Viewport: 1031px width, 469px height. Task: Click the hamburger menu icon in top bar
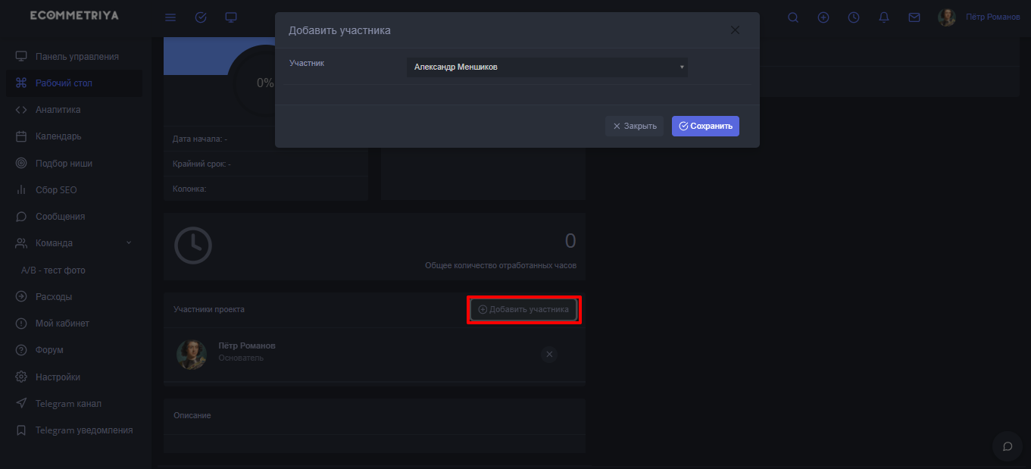pyautogui.click(x=170, y=17)
